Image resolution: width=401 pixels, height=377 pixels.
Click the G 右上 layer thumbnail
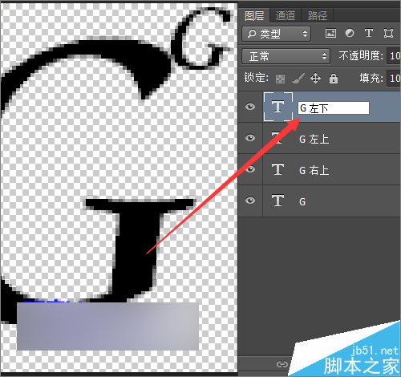(x=278, y=169)
